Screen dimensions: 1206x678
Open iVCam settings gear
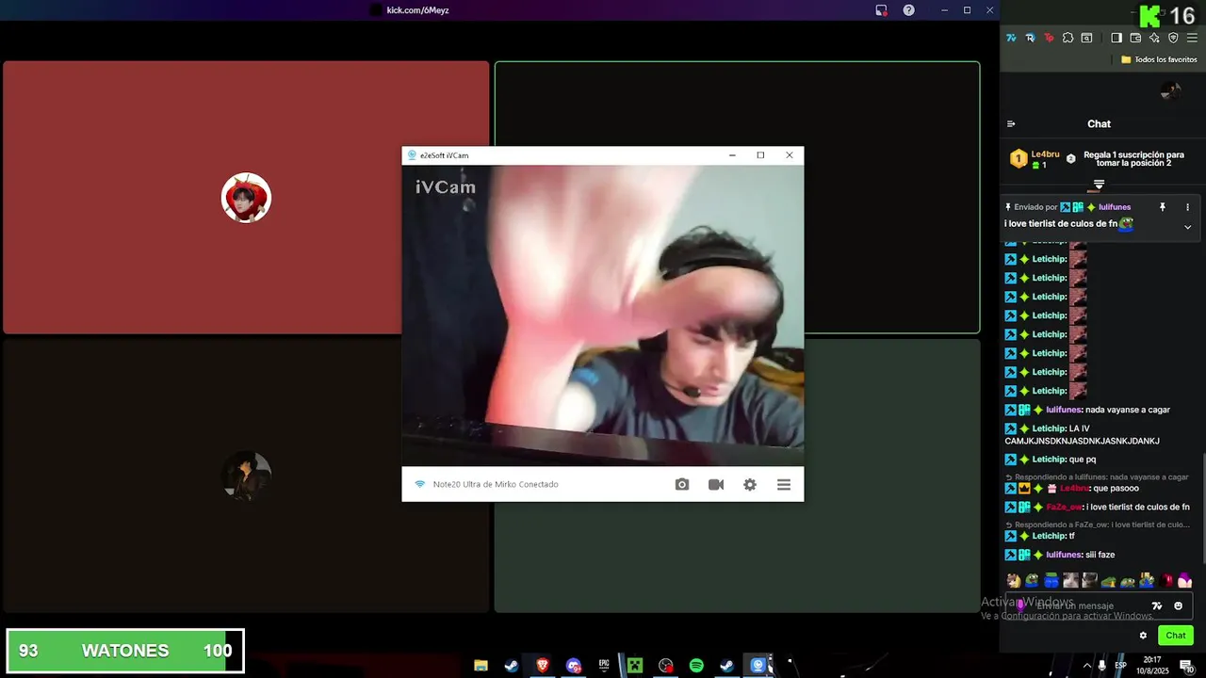coord(750,484)
